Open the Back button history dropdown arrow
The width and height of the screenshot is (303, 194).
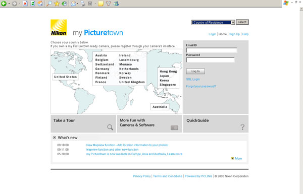[x=9, y=4]
